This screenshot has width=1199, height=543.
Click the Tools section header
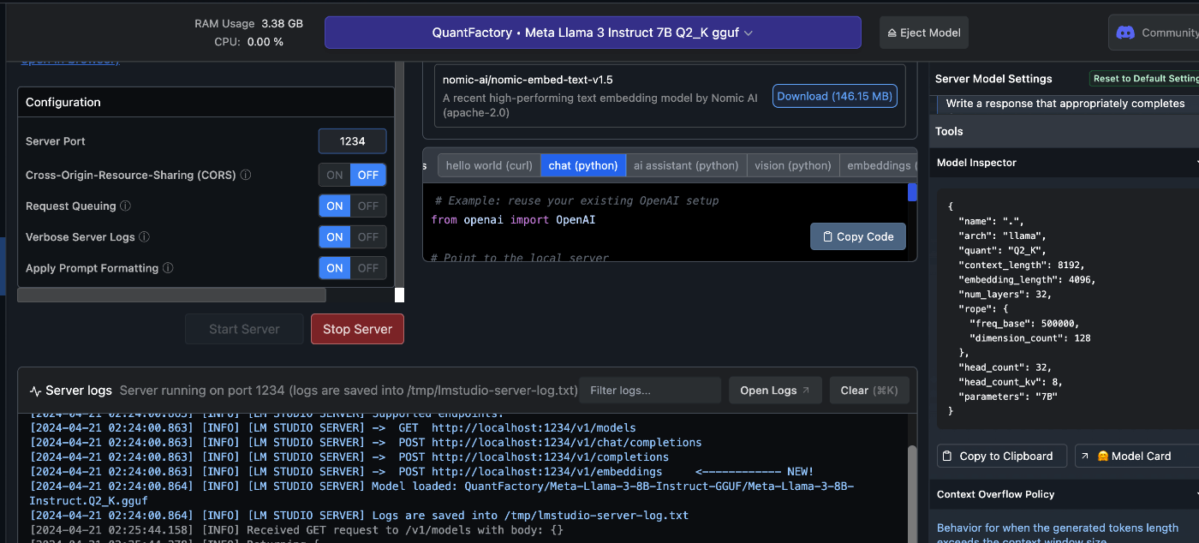coord(1064,131)
